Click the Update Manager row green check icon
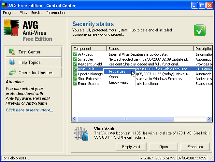This screenshot has height=162, width=215. point(75,74)
